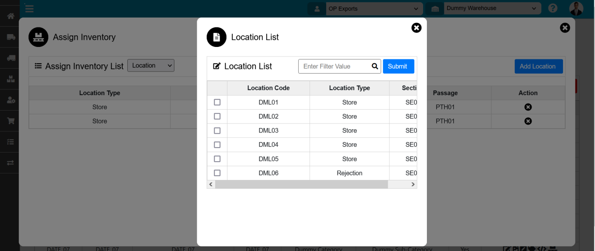Open the Location dropdown in Assign Inventory List

click(151, 66)
